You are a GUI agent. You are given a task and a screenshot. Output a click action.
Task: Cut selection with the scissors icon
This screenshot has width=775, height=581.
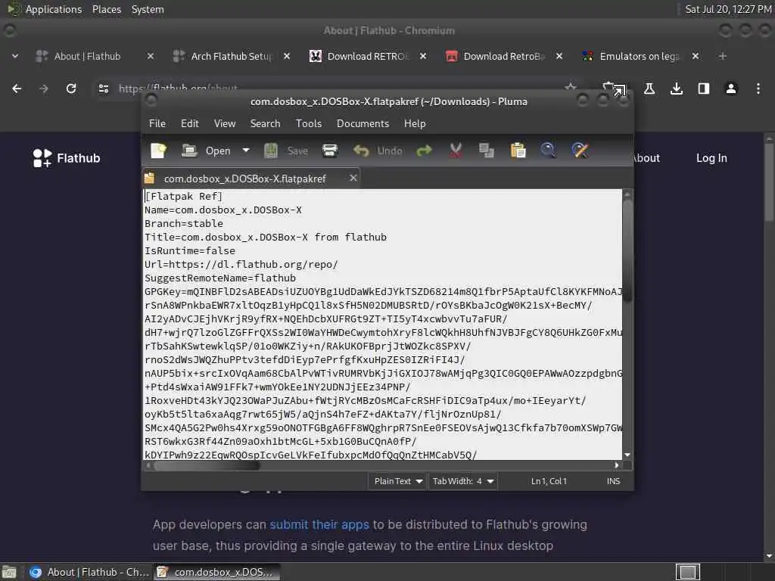(456, 151)
